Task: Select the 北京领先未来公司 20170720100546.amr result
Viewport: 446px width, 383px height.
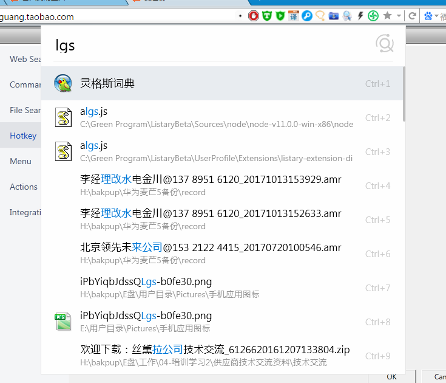Action: [x=222, y=254]
